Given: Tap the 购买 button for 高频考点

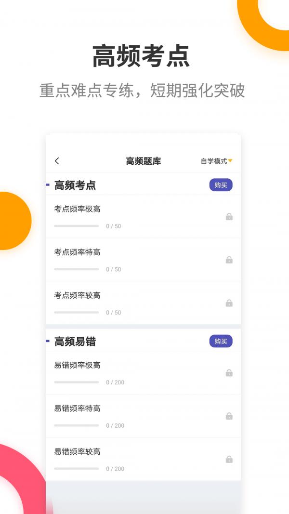Looking at the screenshot, I should 221,185.
